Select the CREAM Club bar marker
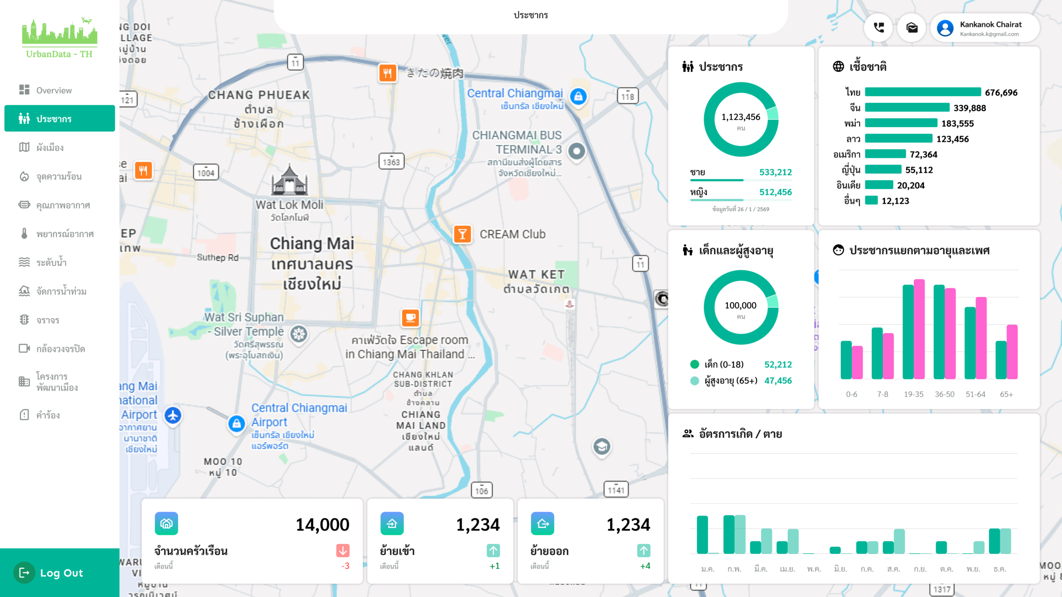 click(462, 234)
